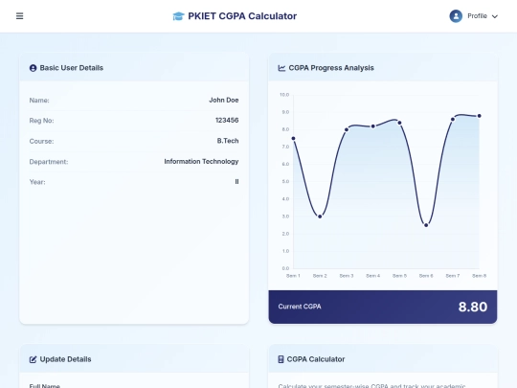Click the 10.0 y-axis label
The image size is (517, 388).
click(x=284, y=95)
